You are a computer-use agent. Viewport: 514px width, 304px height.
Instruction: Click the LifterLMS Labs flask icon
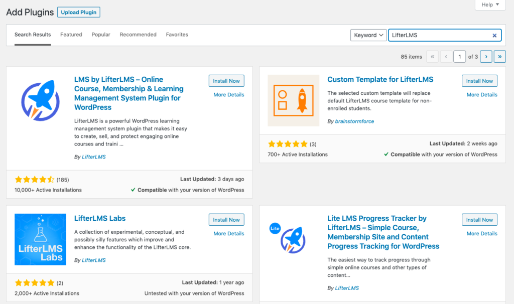point(40,239)
